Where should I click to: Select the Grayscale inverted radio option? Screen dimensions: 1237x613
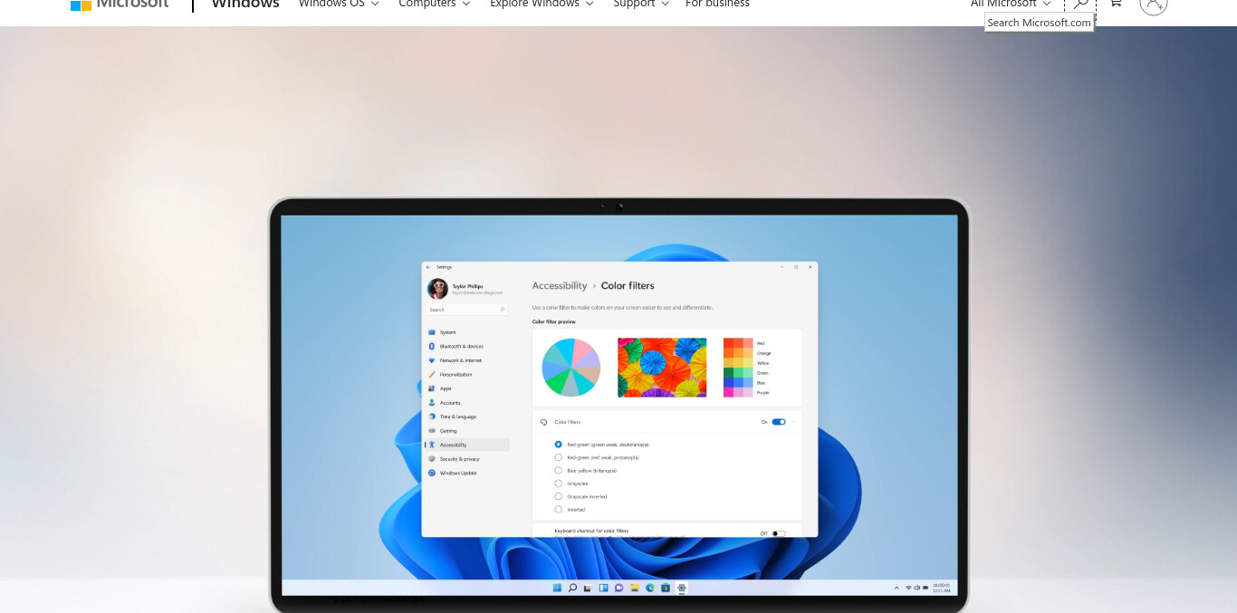pyautogui.click(x=558, y=496)
